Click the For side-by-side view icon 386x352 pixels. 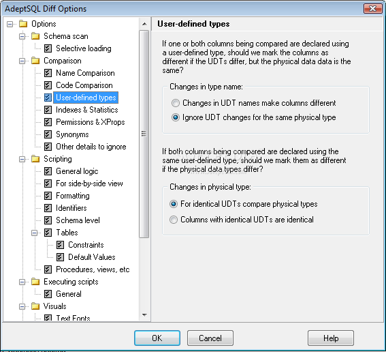coord(48,184)
